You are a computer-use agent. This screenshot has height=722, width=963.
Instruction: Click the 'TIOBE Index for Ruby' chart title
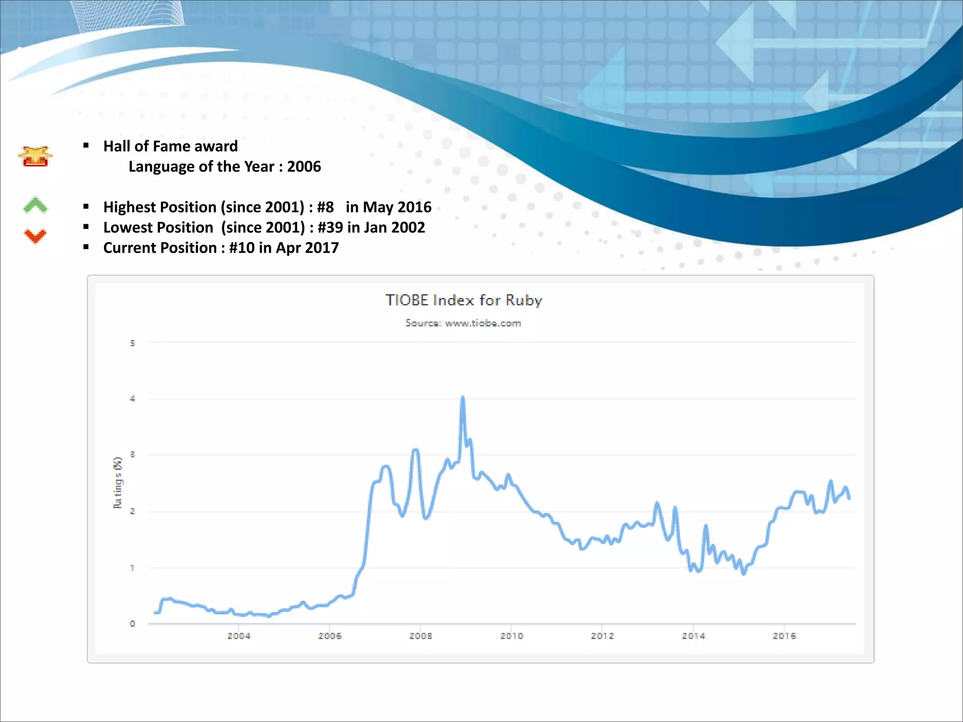pyautogui.click(x=464, y=300)
